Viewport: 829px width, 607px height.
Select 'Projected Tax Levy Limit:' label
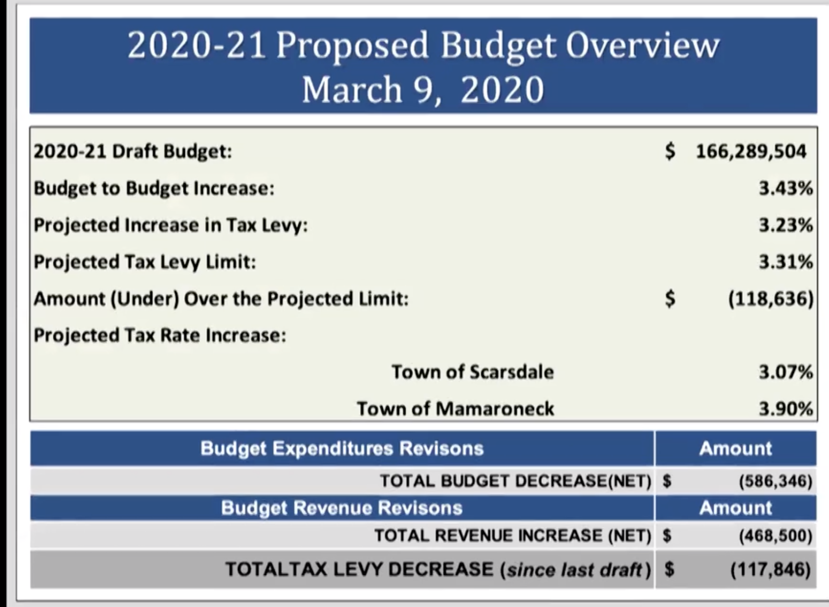point(145,262)
